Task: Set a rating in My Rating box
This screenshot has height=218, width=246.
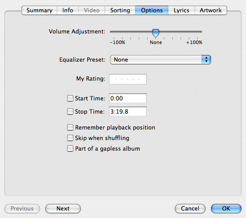Action: tap(128, 79)
